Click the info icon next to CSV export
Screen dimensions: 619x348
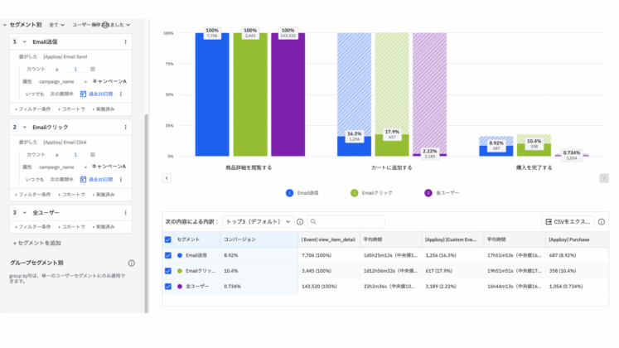tap(602, 222)
